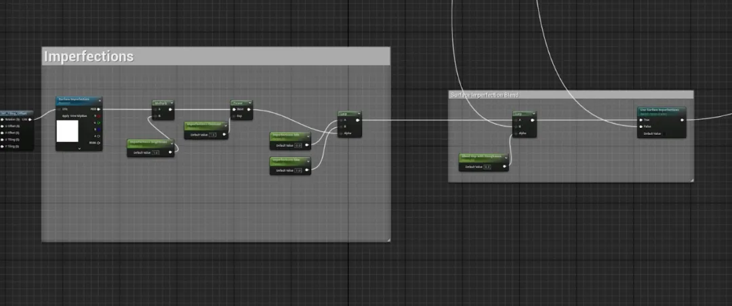This screenshot has height=306, width=732.
Task: Select the Surface Imperfections node header
Action: [79, 101]
